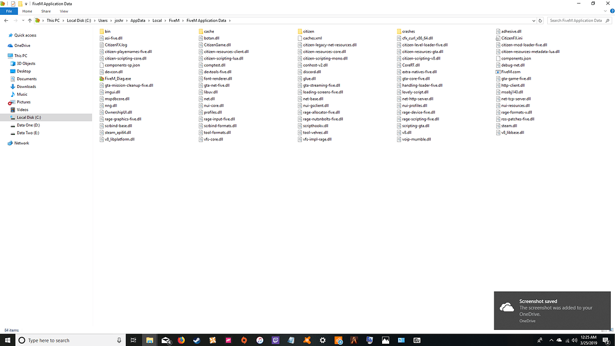
Task: Open OneDrive from the navigation pane
Action: [23, 45]
